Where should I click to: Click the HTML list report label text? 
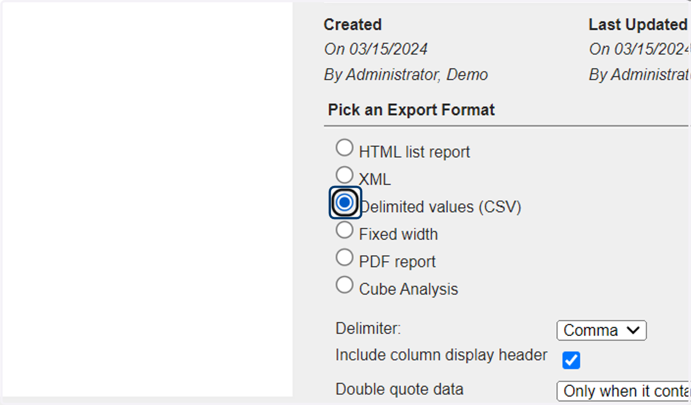click(x=415, y=152)
